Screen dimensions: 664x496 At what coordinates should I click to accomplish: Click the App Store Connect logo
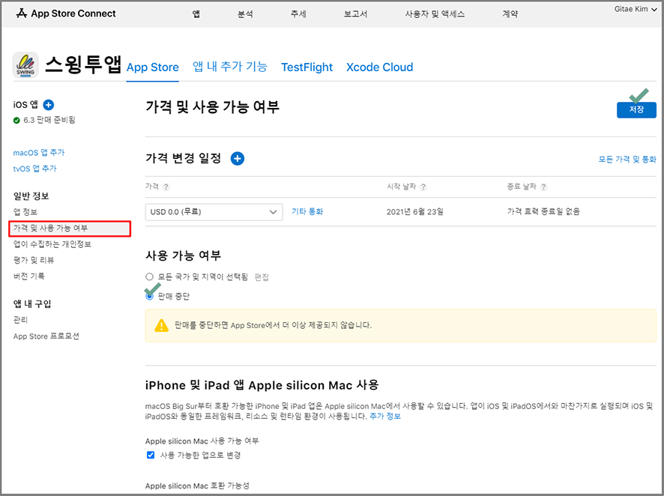(x=66, y=13)
